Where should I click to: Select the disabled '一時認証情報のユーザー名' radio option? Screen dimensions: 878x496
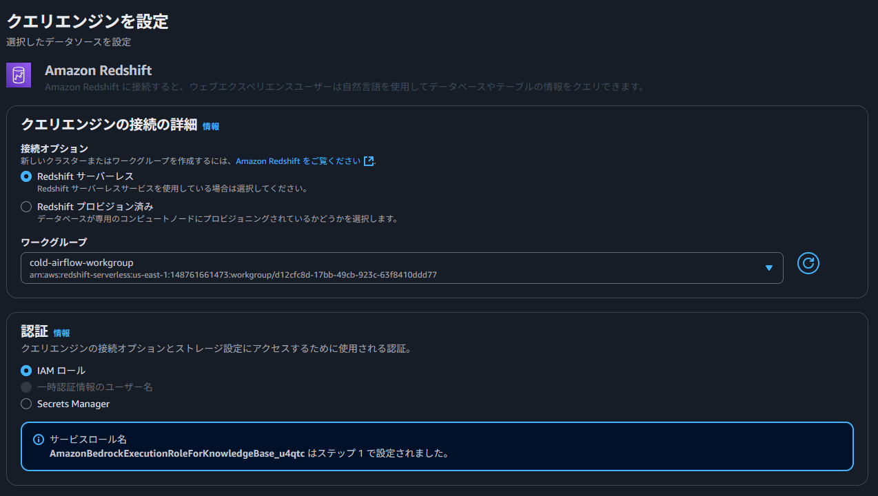[26, 387]
